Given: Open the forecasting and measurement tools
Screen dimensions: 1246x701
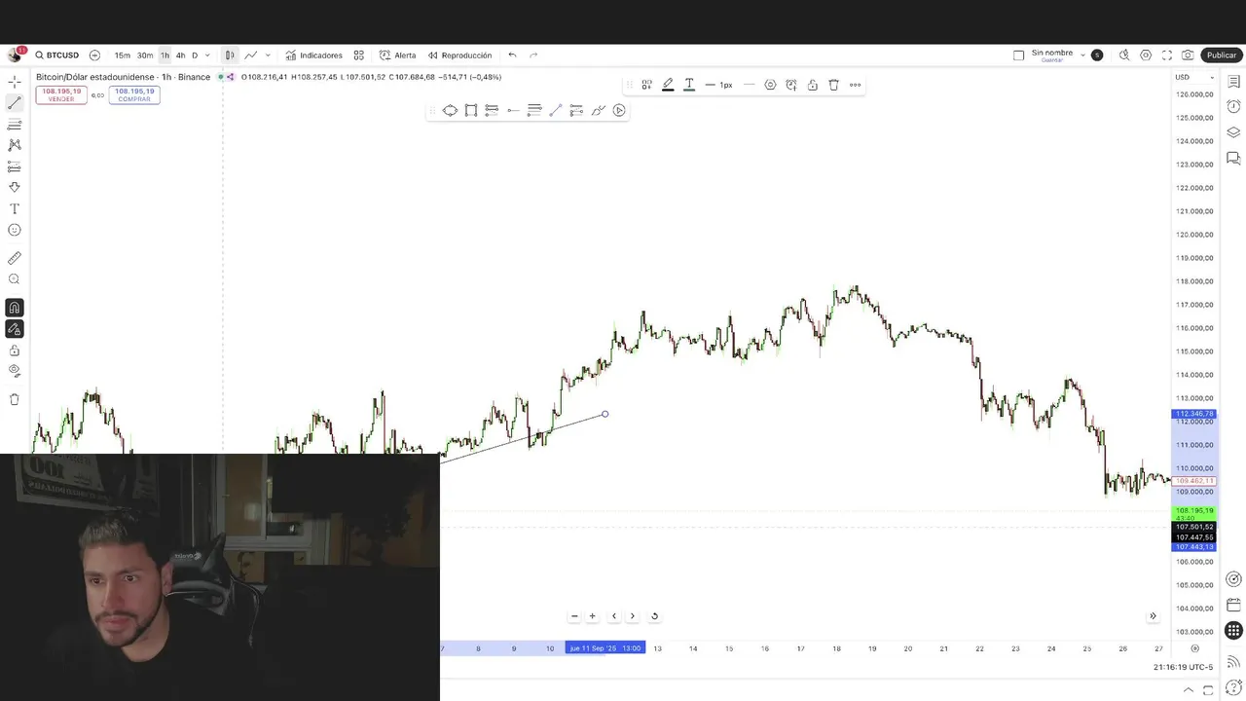Looking at the screenshot, I should pos(15,166).
